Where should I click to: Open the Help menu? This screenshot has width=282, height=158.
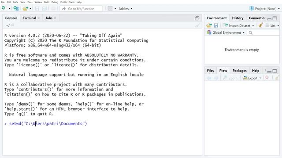pyautogui.click(x=79, y=2)
